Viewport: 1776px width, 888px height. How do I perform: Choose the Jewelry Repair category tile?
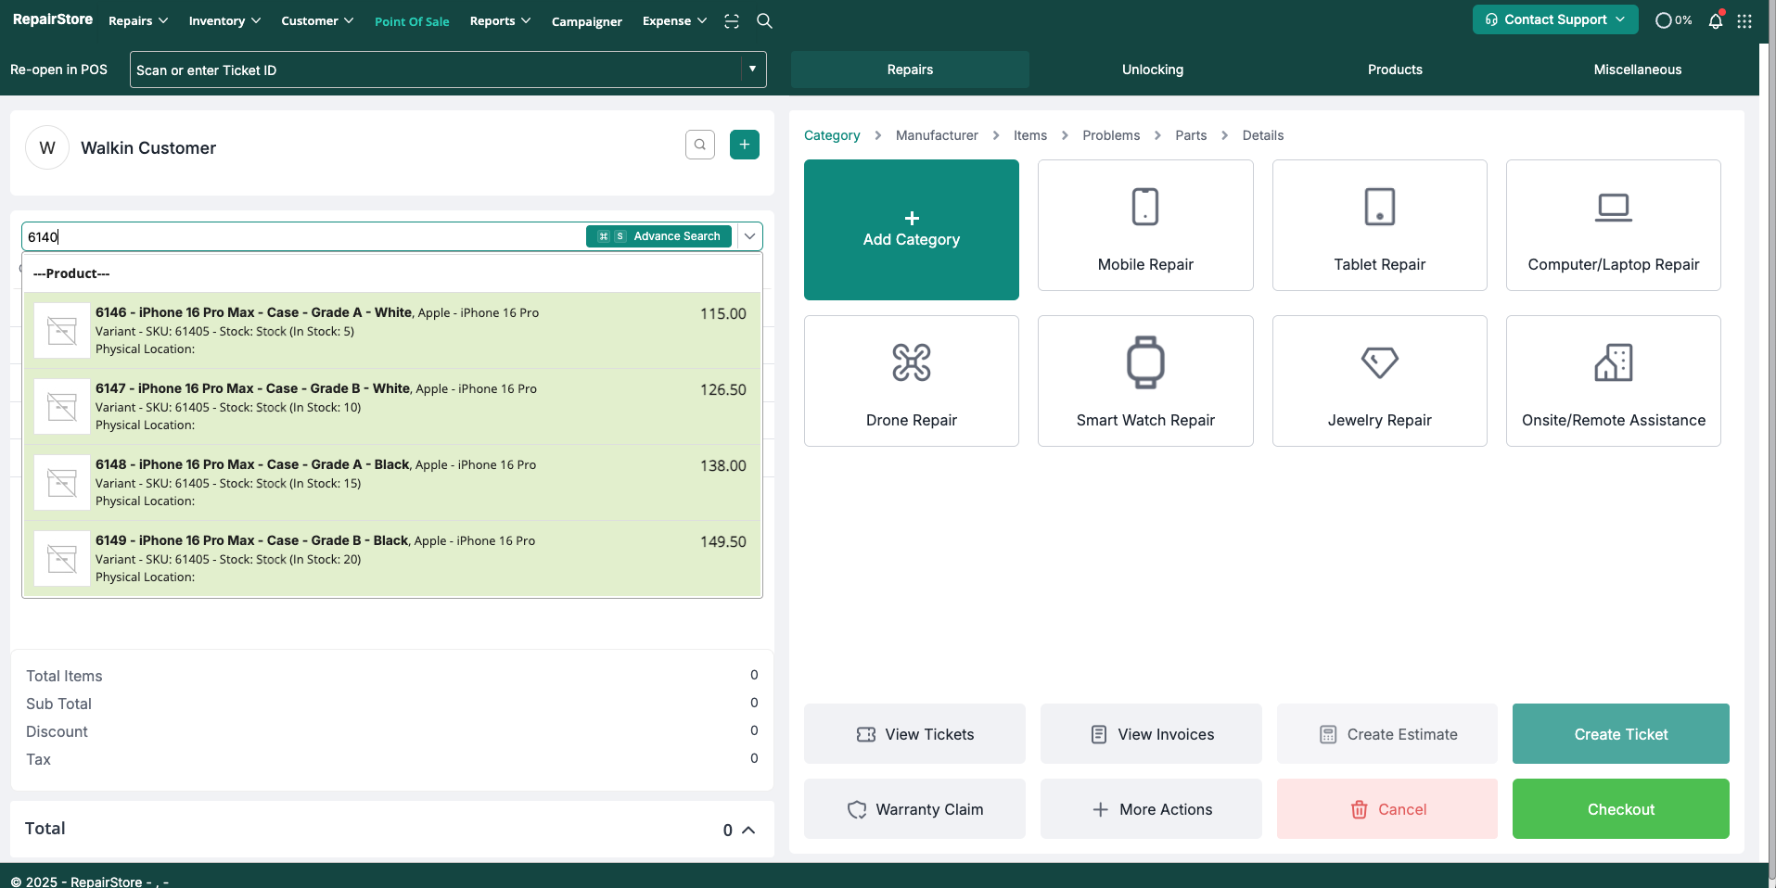[1379, 381]
